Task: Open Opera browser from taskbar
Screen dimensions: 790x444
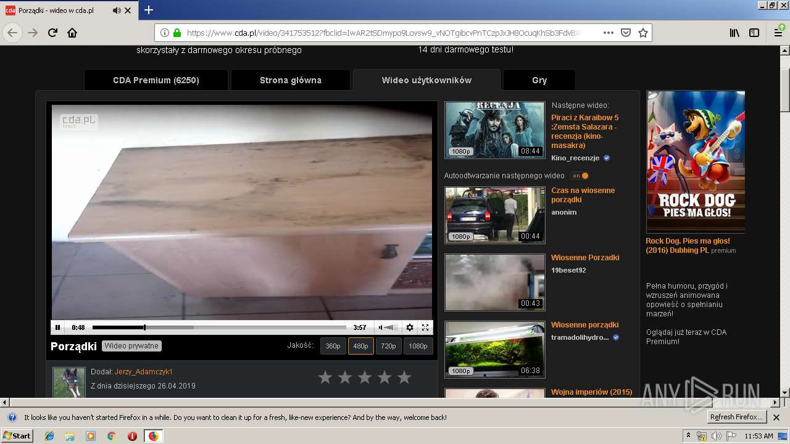Action: 132,436
